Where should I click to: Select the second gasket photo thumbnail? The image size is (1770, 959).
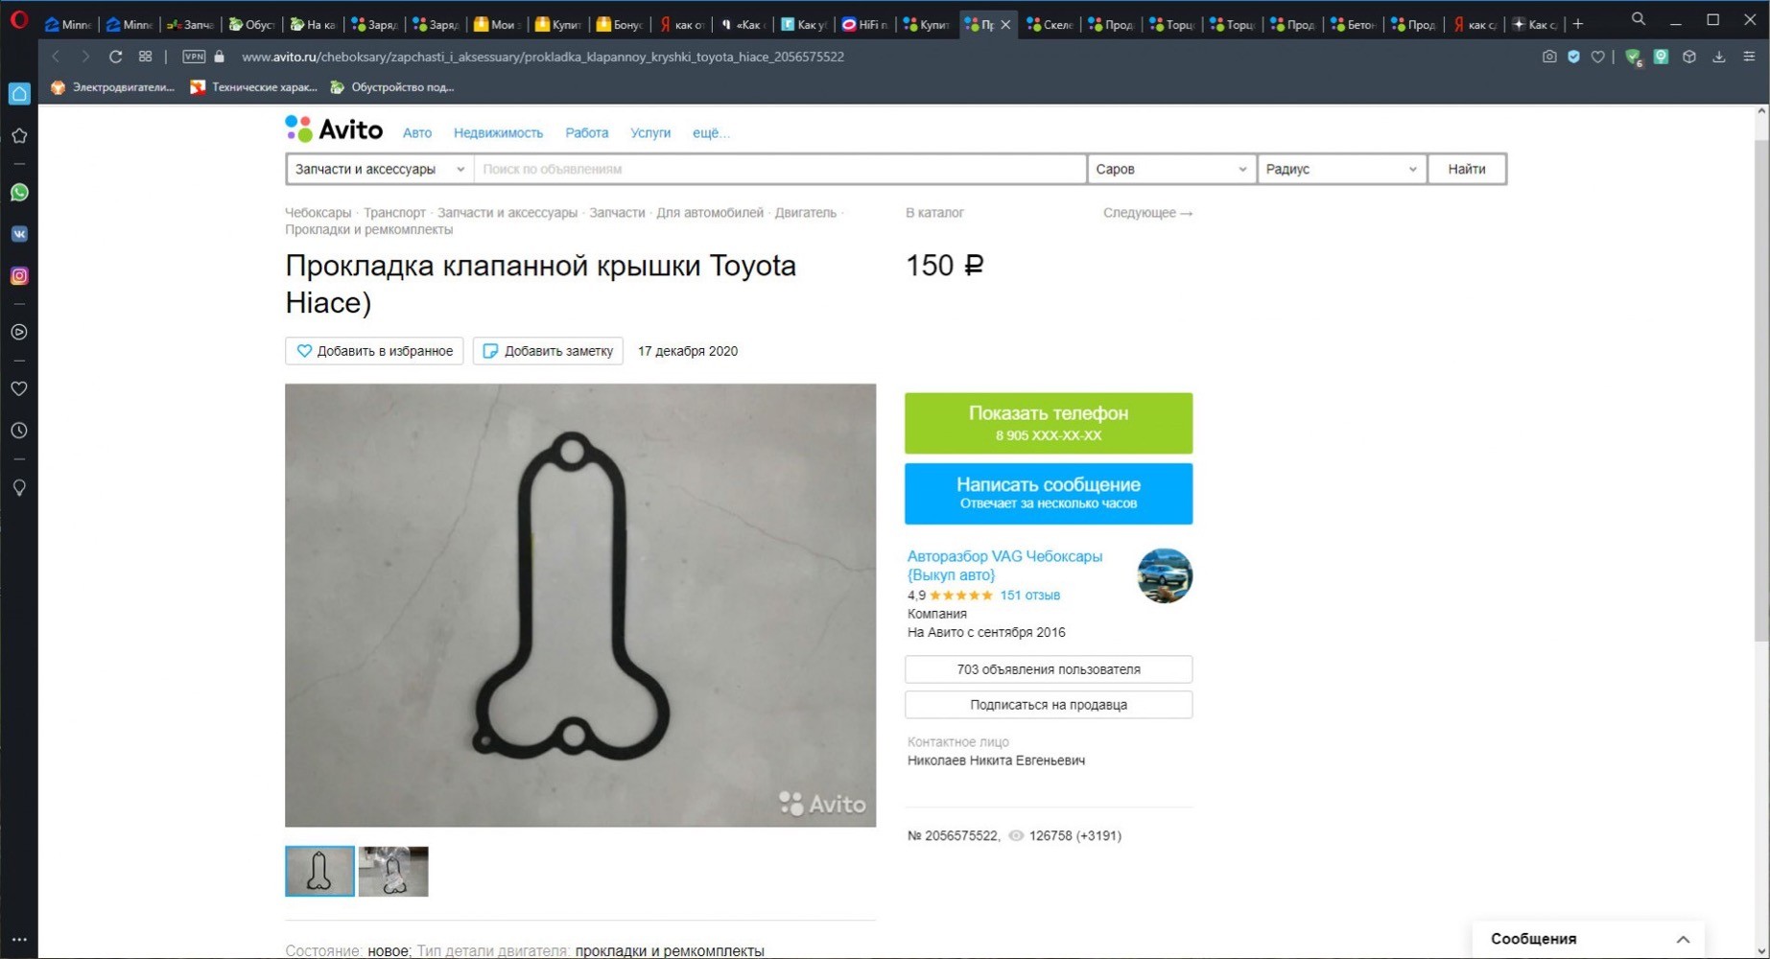pyautogui.click(x=393, y=872)
